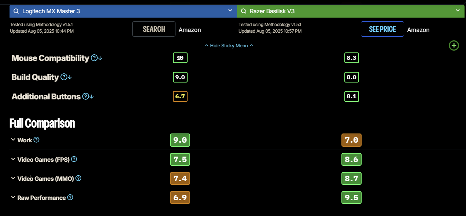
Task: Click the Raw Performance row label
Action: 42,198
